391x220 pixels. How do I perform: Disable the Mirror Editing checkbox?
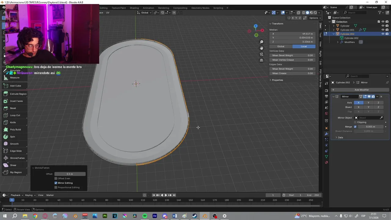coord(56,183)
